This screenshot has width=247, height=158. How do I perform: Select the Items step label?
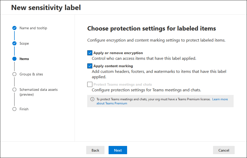click(x=24, y=59)
